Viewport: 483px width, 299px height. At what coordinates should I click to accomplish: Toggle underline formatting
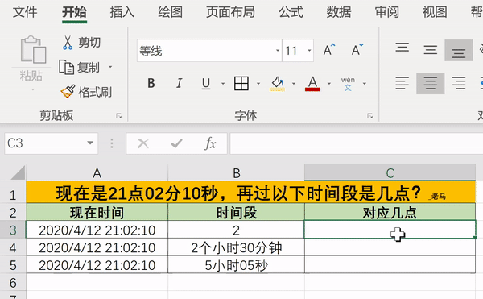pyautogui.click(x=206, y=83)
